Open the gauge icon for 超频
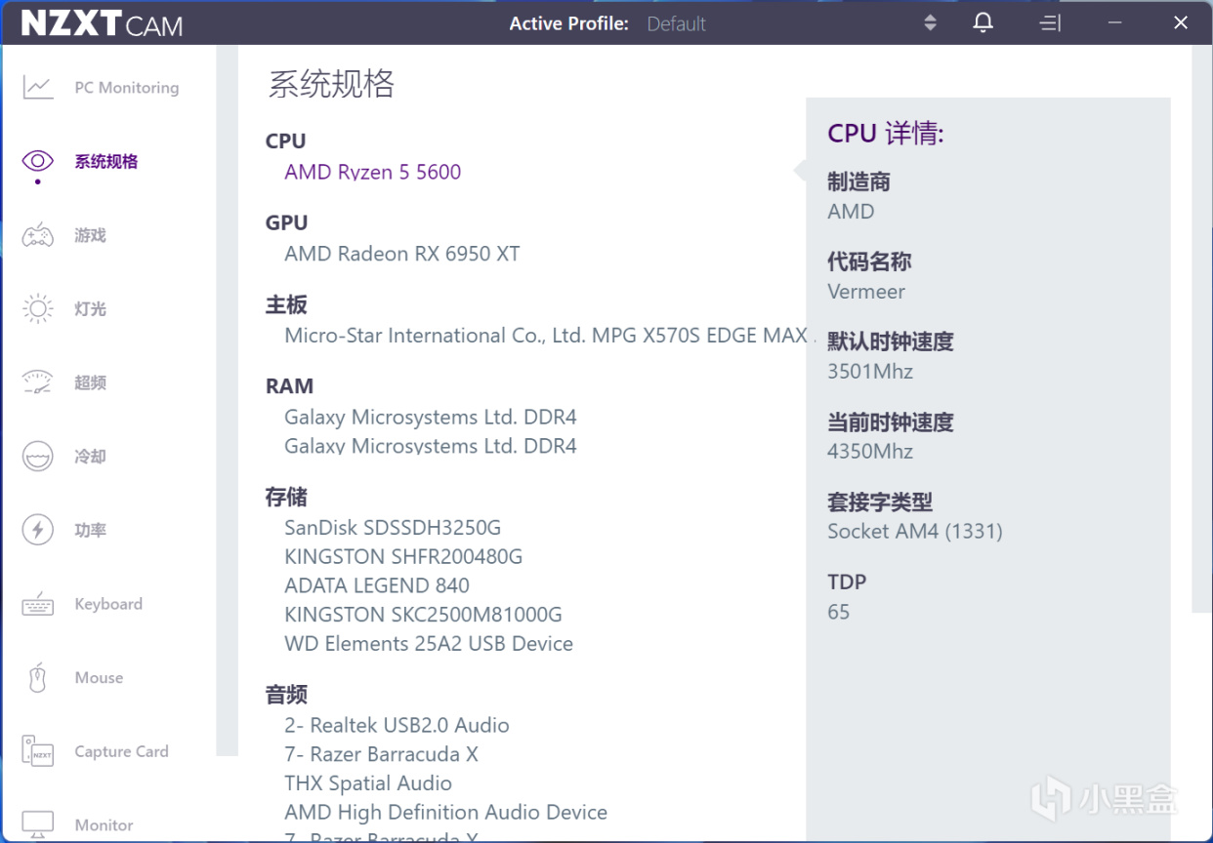Screen dimensions: 1213x843 (x=38, y=382)
